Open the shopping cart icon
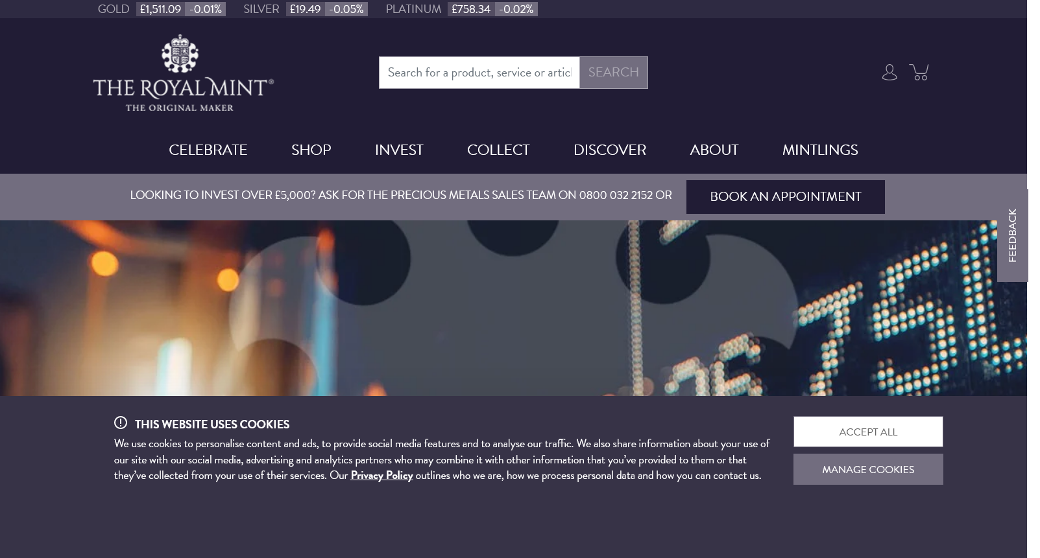 (x=919, y=72)
